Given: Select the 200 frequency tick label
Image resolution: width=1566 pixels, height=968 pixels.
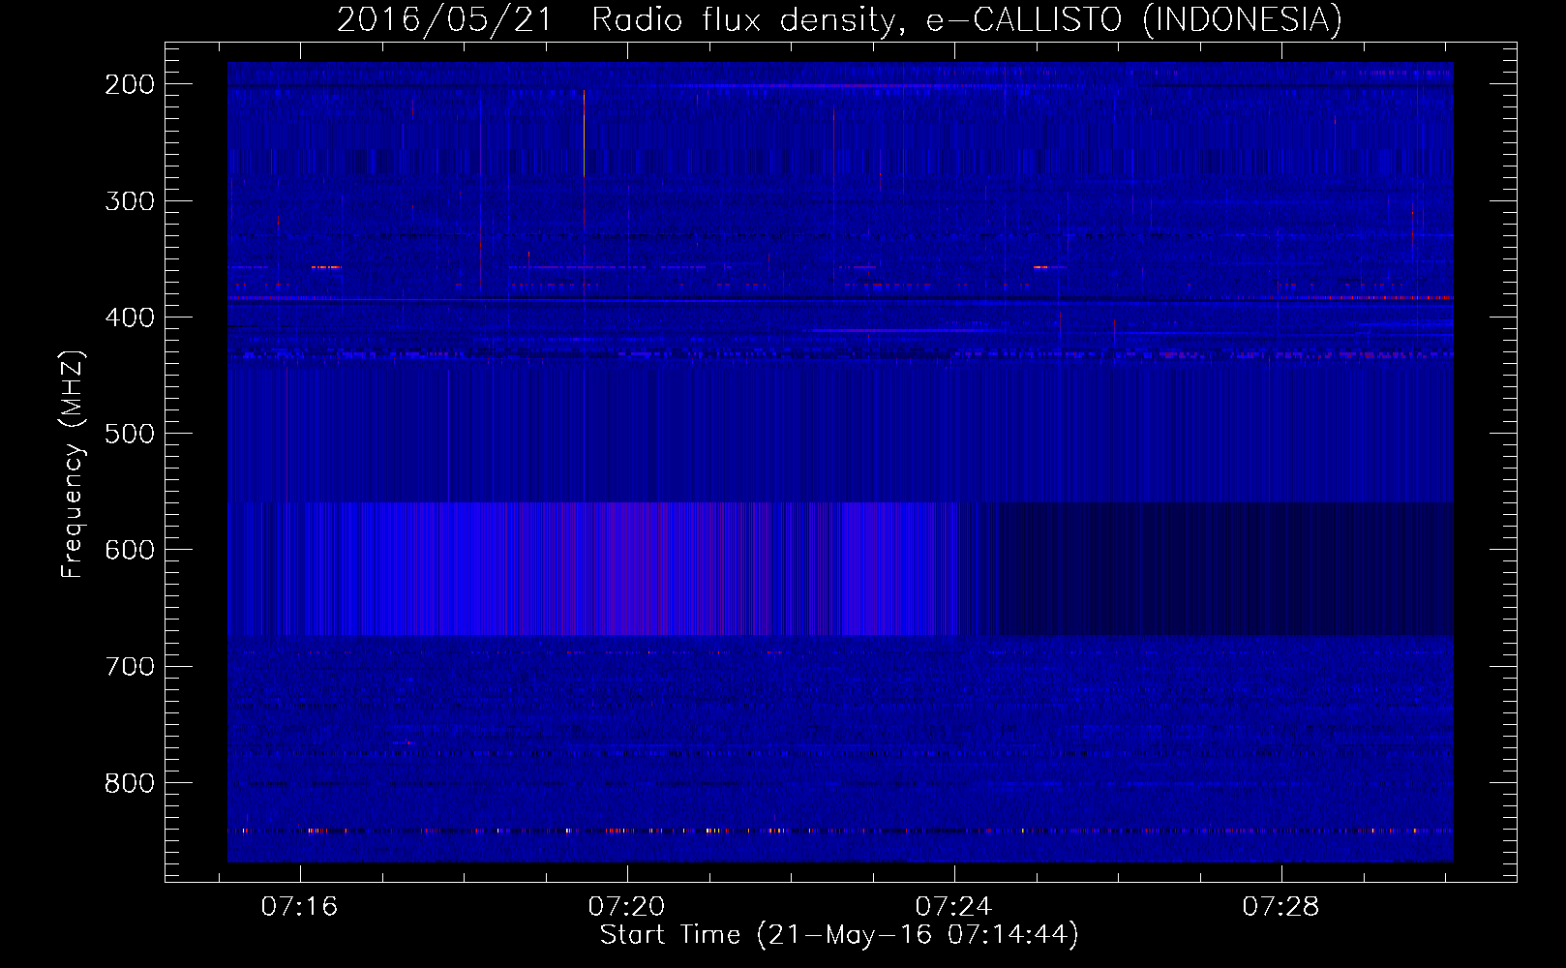Looking at the screenshot, I should click(x=130, y=84).
